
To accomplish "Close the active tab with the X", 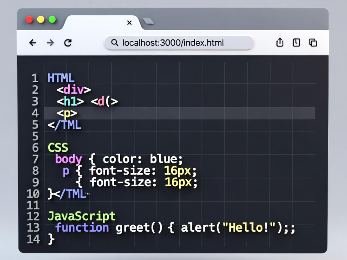I will 130,23.
